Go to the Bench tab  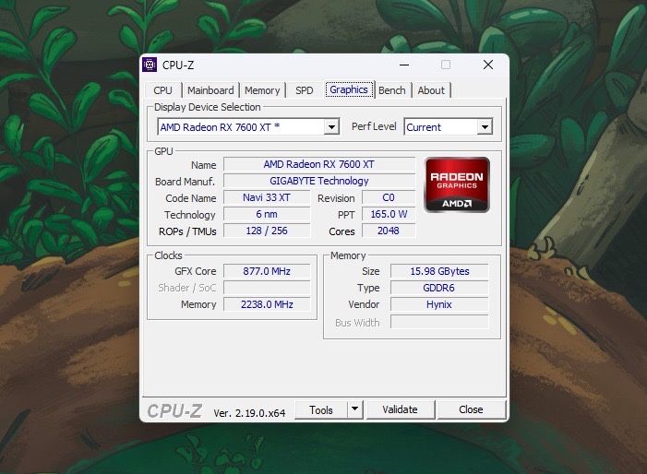point(392,90)
